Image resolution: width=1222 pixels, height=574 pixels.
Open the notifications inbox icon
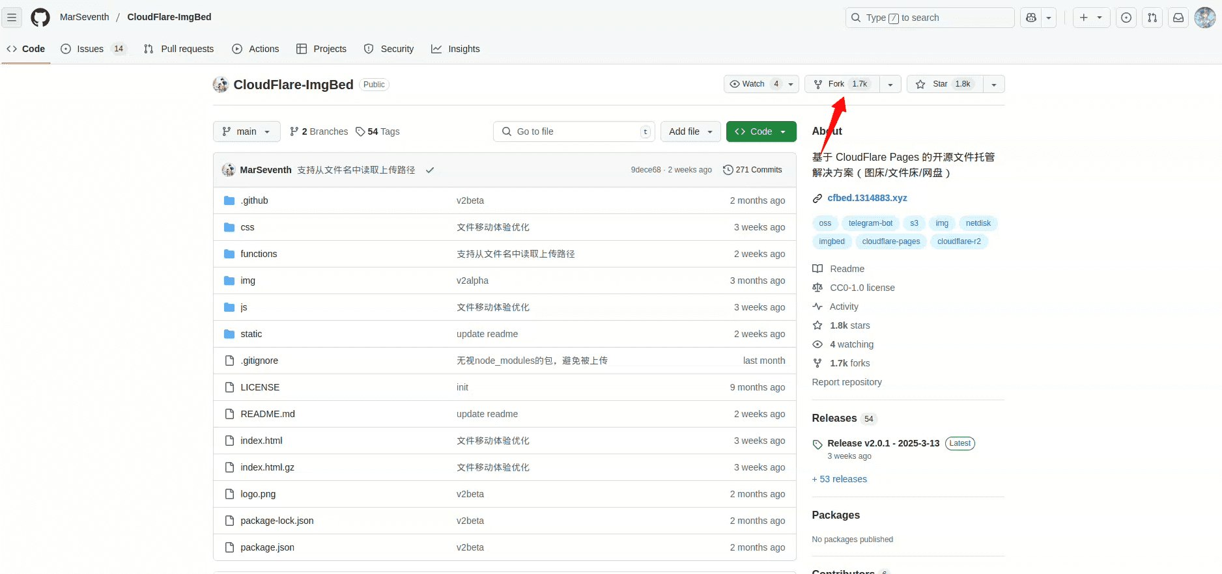[x=1178, y=18]
